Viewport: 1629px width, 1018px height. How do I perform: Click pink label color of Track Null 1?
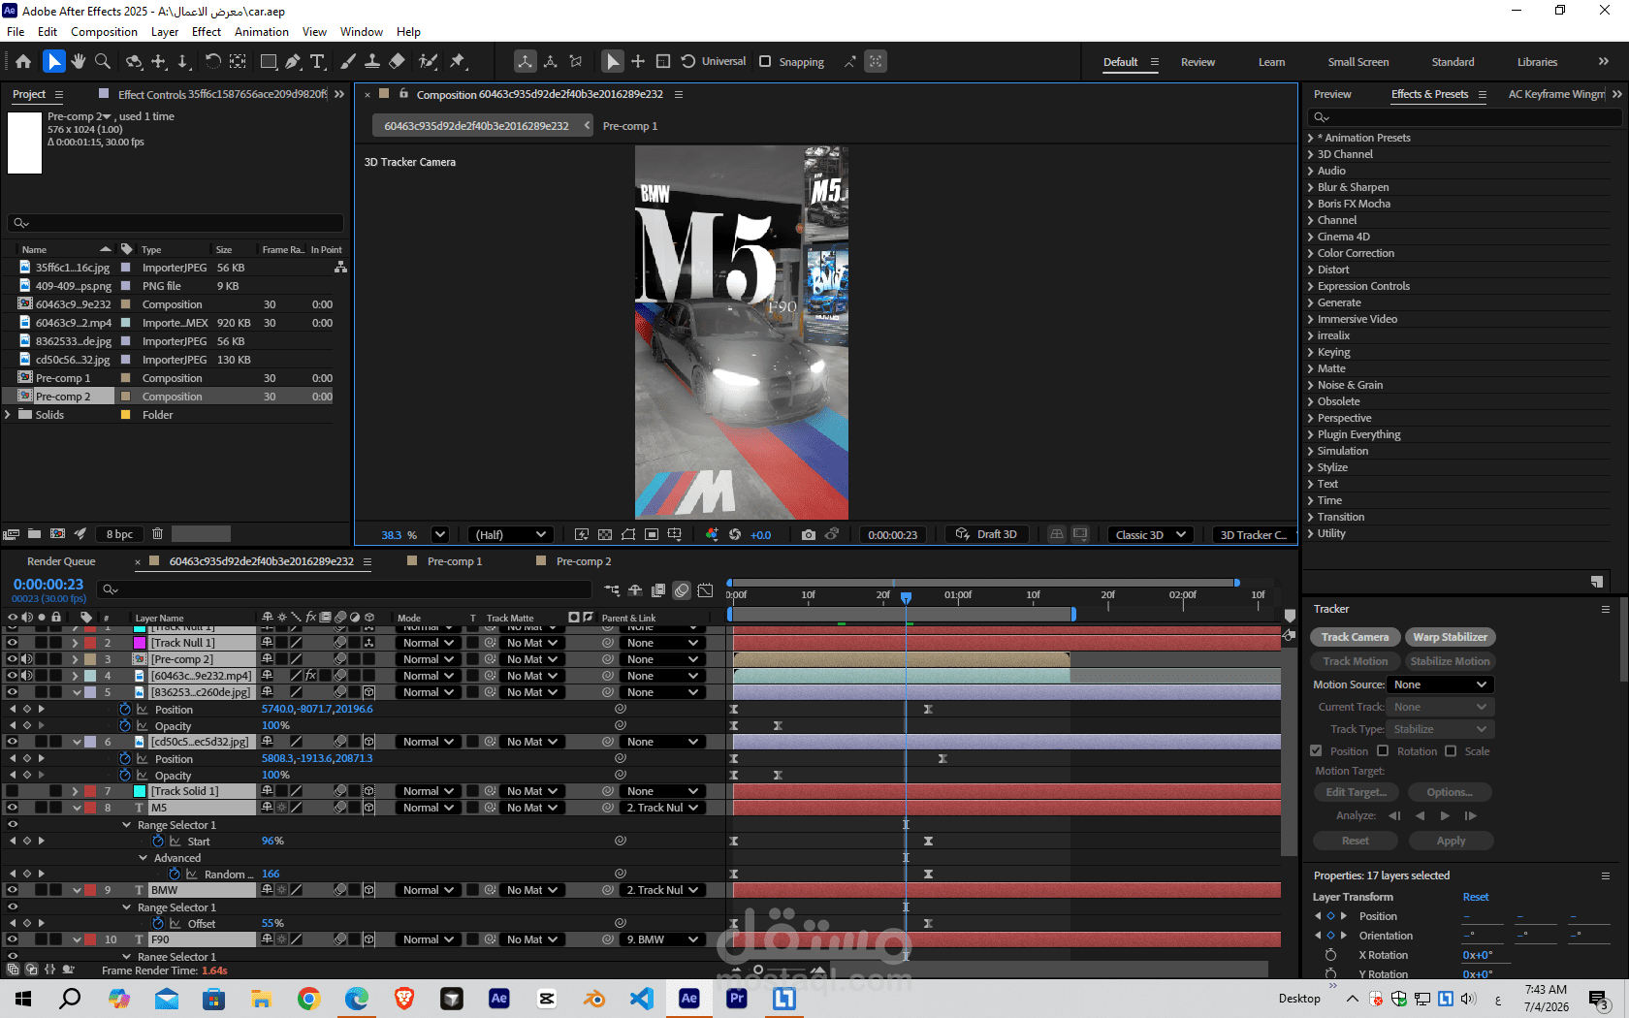139,643
